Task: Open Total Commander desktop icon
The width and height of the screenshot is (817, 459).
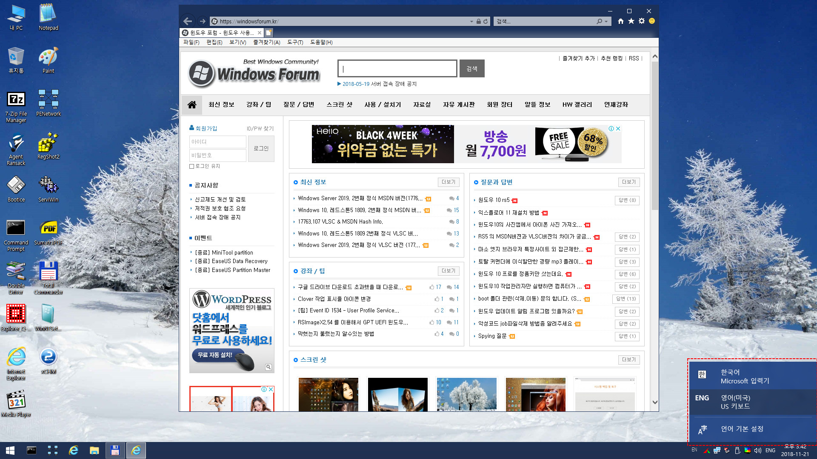Action: (x=48, y=278)
